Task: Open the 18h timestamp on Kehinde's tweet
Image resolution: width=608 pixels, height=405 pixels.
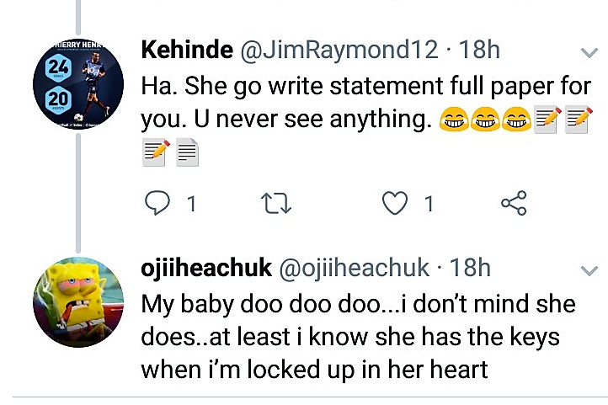Action: [479, 51]
